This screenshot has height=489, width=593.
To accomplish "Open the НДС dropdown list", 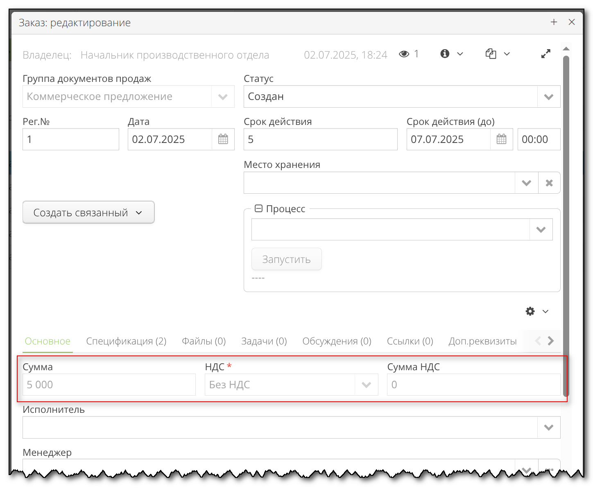I will point(366,385).
